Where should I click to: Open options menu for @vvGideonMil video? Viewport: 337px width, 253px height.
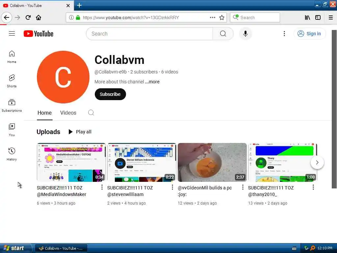243,187
